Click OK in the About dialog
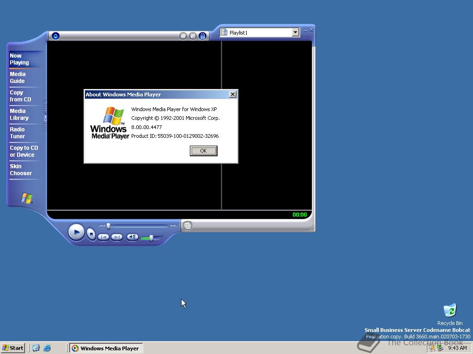473x354 pixels. [x=203, y=151]
